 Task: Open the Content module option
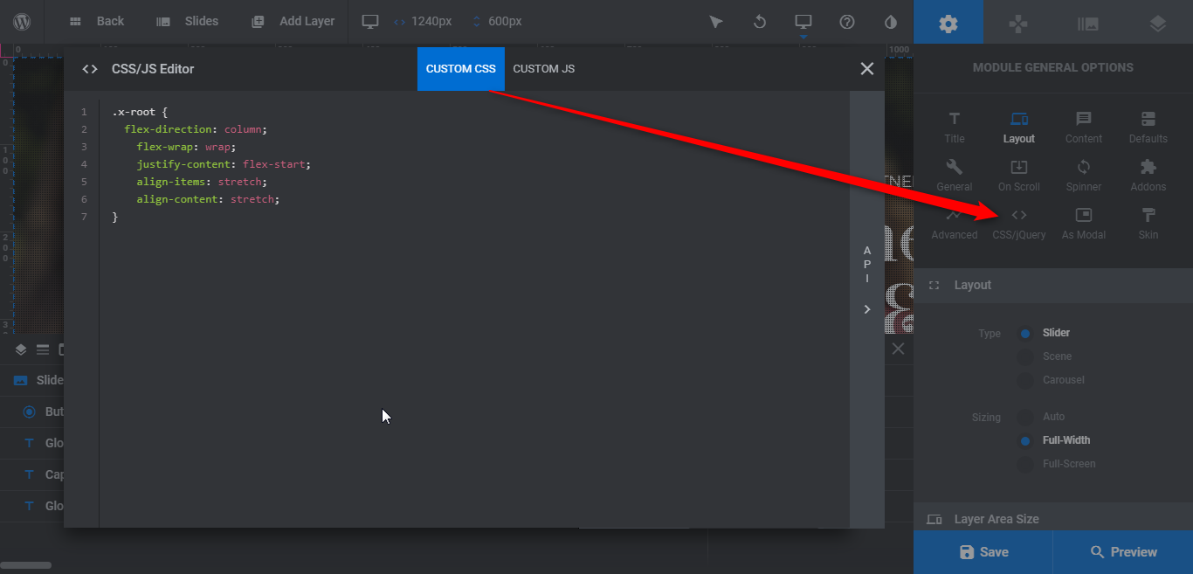(x=1084, y=128)
